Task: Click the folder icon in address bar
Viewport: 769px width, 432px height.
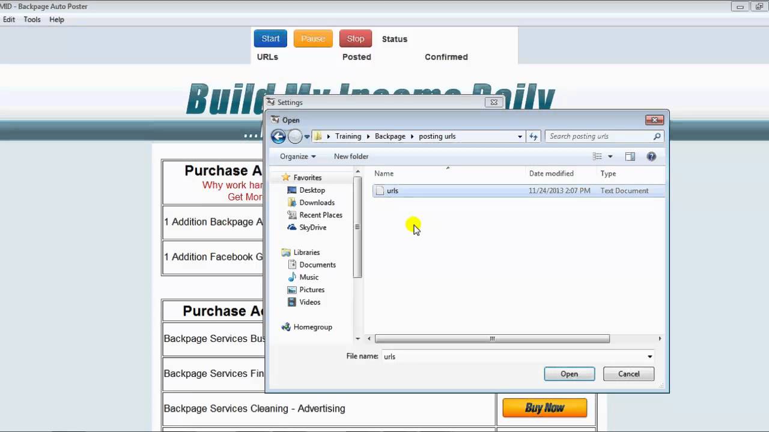Action: (x=318, y=136)
